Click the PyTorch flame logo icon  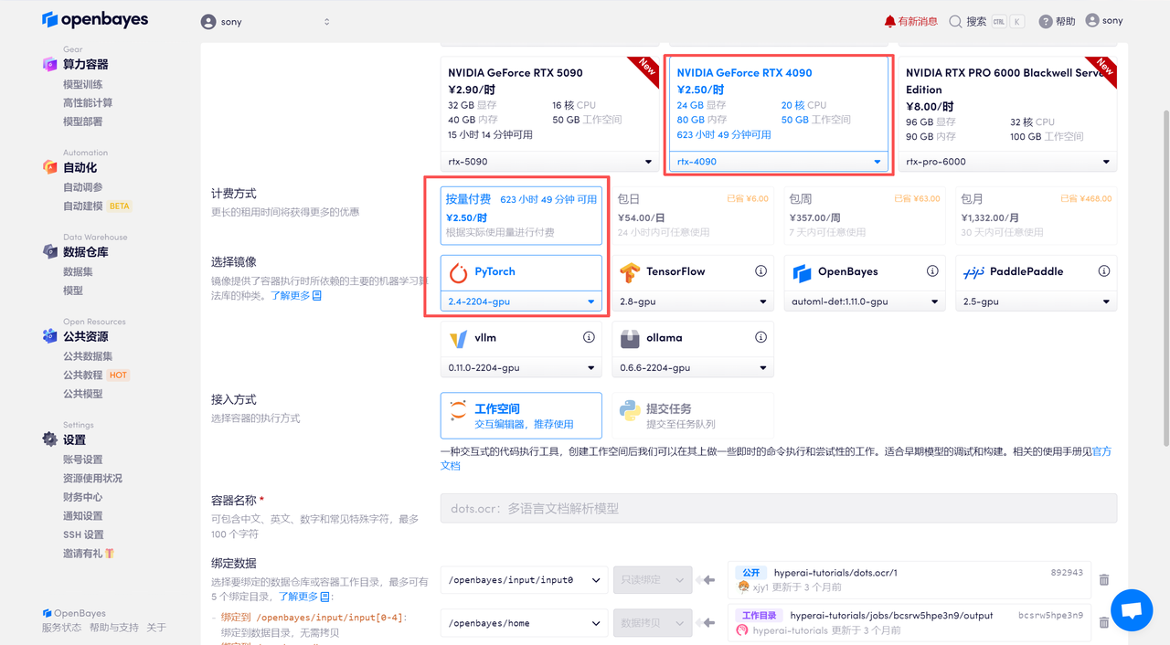(x=459, y=272)
